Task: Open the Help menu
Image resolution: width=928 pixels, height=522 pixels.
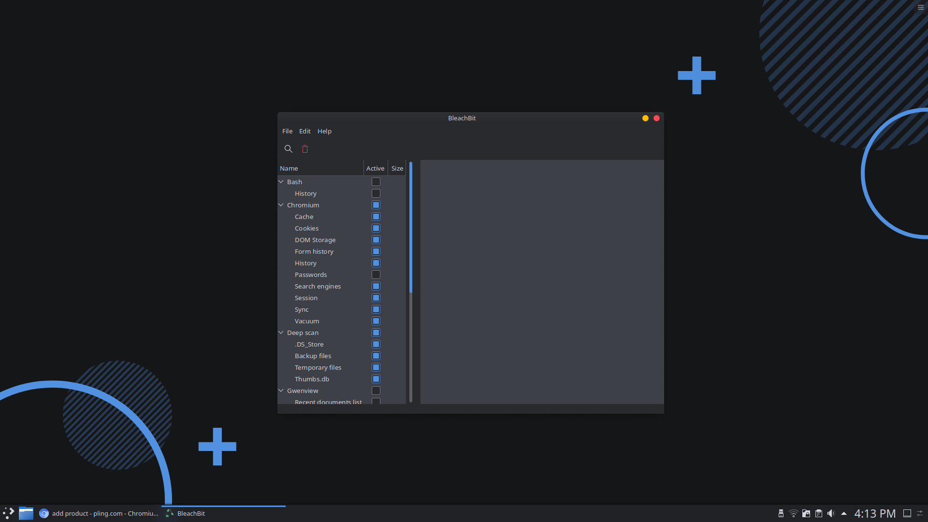Action: [x=324, y=131]
